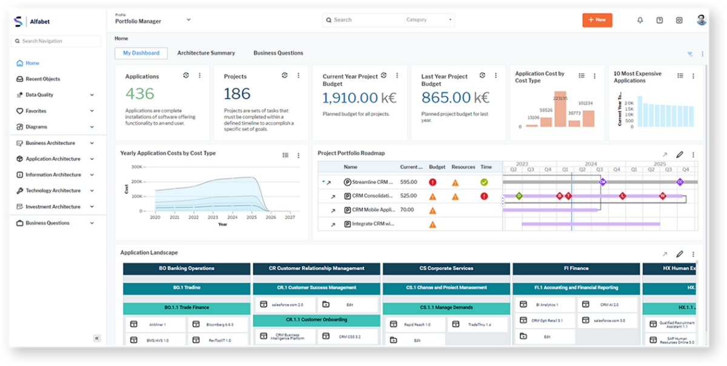This screenshot has height=366, width=727.
Task: Open Application Landscape external arrow icon
Action: 665,254
